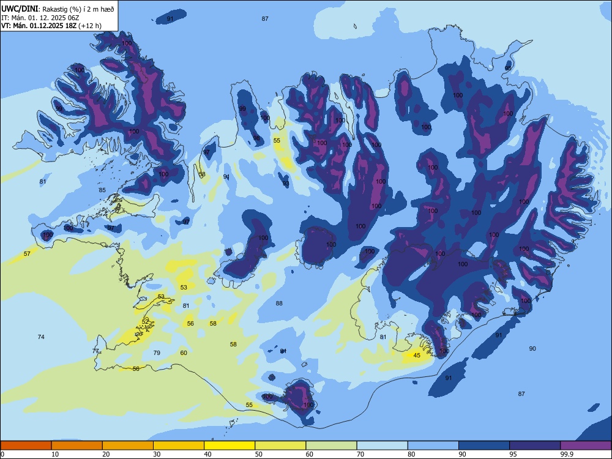The image size is (612, 459).
Task: Click the "UWC/DINI" model name in title box
Action: [20, 9]
